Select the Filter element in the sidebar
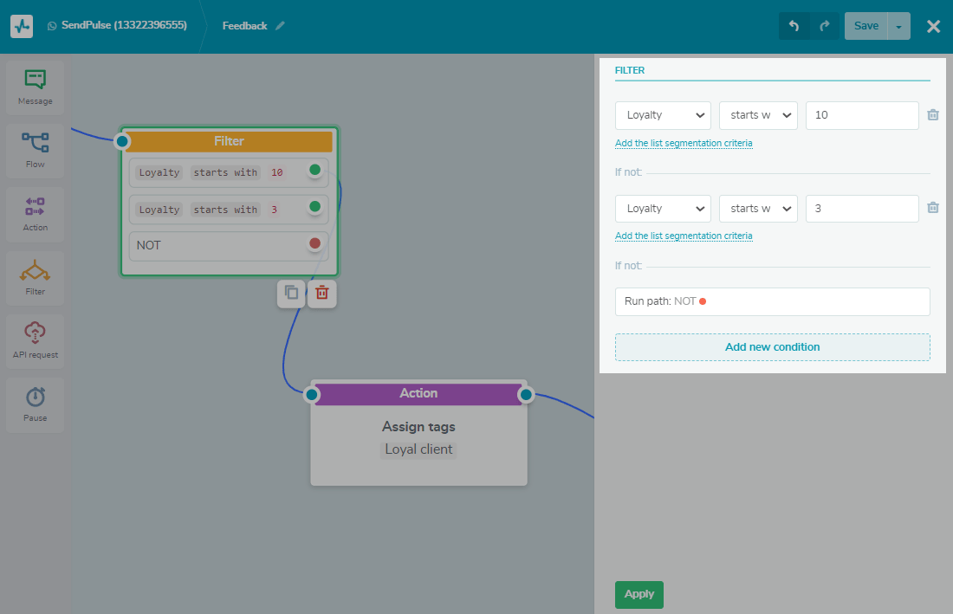The height and width of the screenshot is (614, 953). 35,277
